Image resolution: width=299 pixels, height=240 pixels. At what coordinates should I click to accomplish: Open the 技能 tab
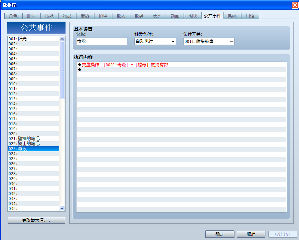click(49, 16)
